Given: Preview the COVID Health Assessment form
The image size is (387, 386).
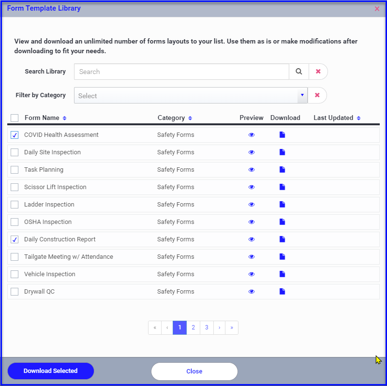Looking at the screenshot, I should coord(251,135).
